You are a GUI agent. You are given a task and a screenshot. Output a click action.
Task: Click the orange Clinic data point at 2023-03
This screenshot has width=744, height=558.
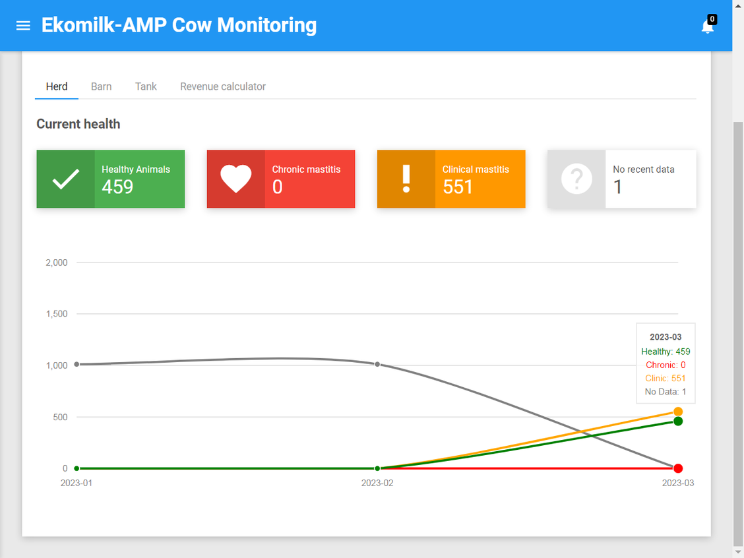678,412
